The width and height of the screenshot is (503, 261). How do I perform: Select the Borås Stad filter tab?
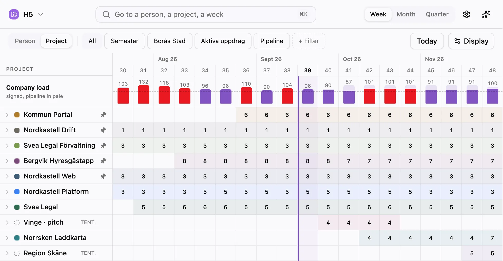click(x=170, y=41)
